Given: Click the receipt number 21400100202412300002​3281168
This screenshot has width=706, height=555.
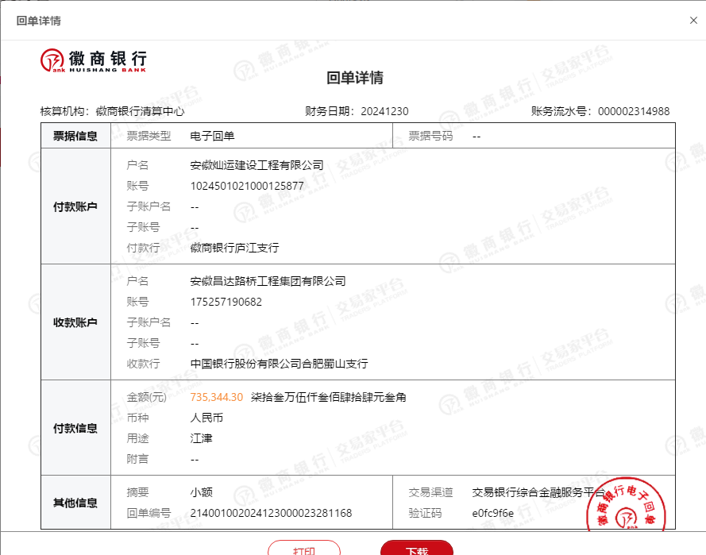Looking at the screenshot, I should tap(271, 513).
